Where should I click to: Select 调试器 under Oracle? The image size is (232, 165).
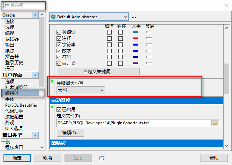[12, 39]
